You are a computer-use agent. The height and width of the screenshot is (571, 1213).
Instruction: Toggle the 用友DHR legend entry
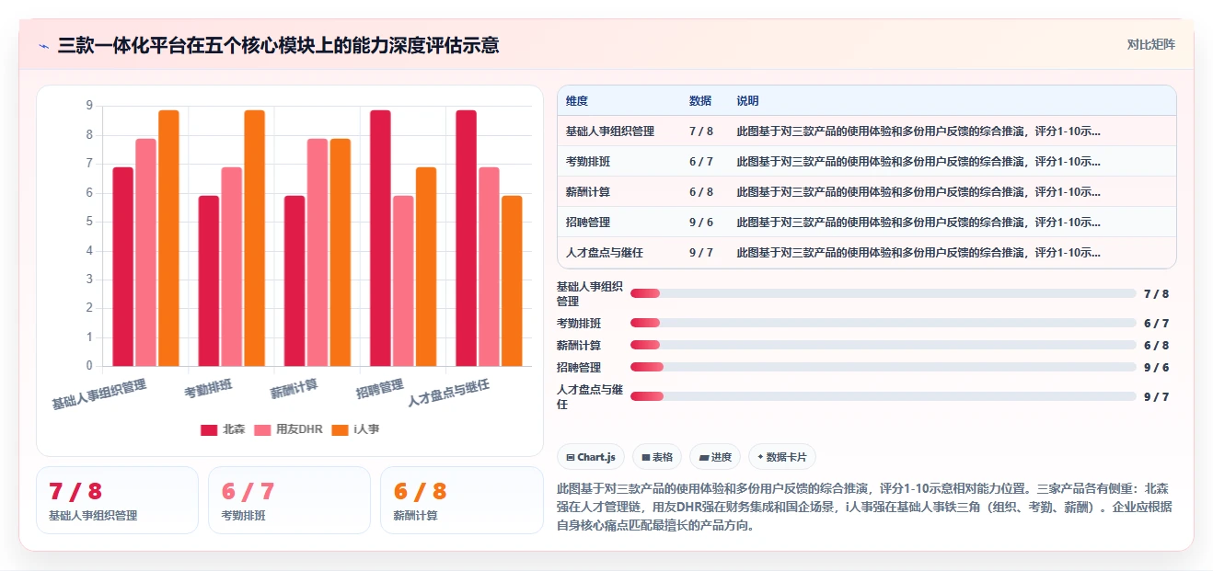[x=289, y=429]
